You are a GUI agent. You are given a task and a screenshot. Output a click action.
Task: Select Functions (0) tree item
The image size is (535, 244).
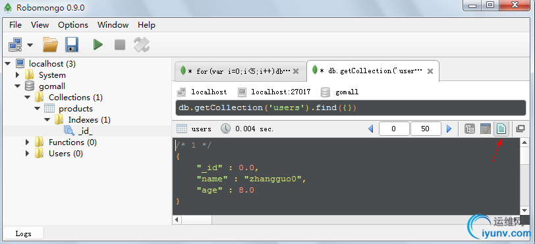point(72,142)
